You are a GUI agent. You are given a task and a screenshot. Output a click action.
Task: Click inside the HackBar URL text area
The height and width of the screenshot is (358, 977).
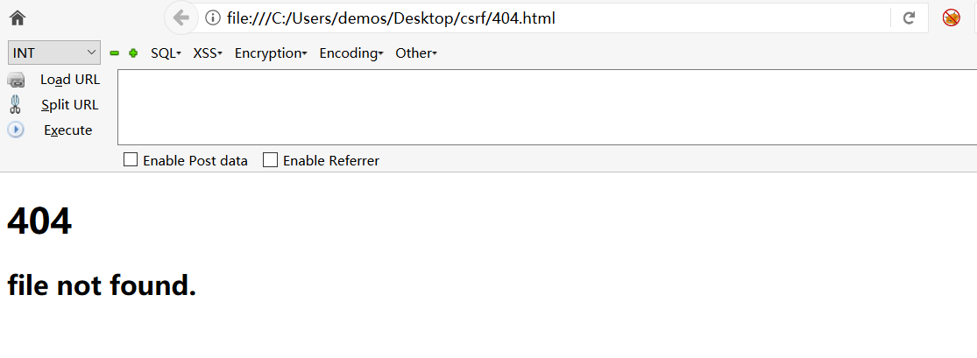tap(547, 107)
